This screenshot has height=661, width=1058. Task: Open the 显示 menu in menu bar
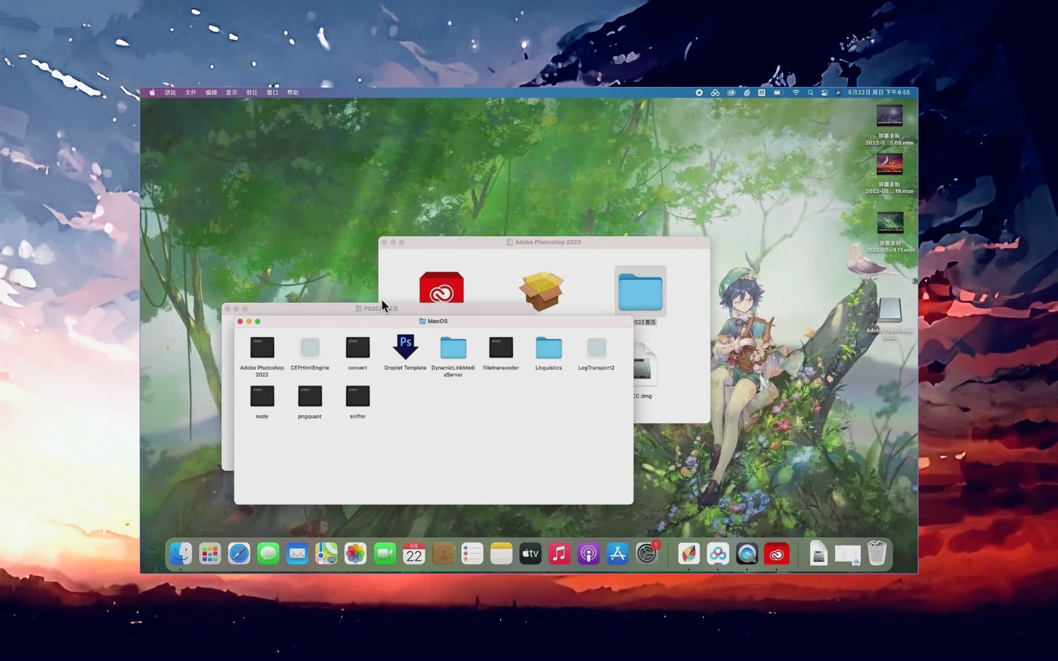[x=231, y=92]
